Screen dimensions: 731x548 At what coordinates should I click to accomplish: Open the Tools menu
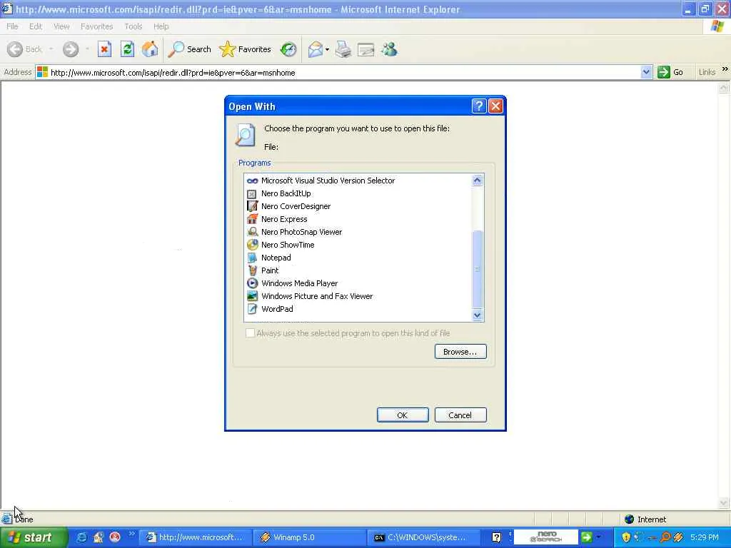pos(133,26)
